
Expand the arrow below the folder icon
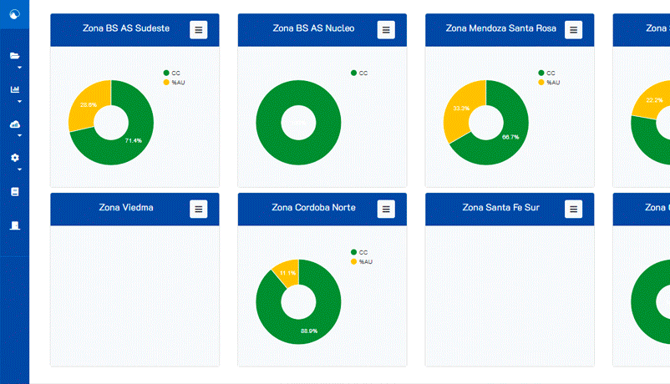(x=19, y=68)
